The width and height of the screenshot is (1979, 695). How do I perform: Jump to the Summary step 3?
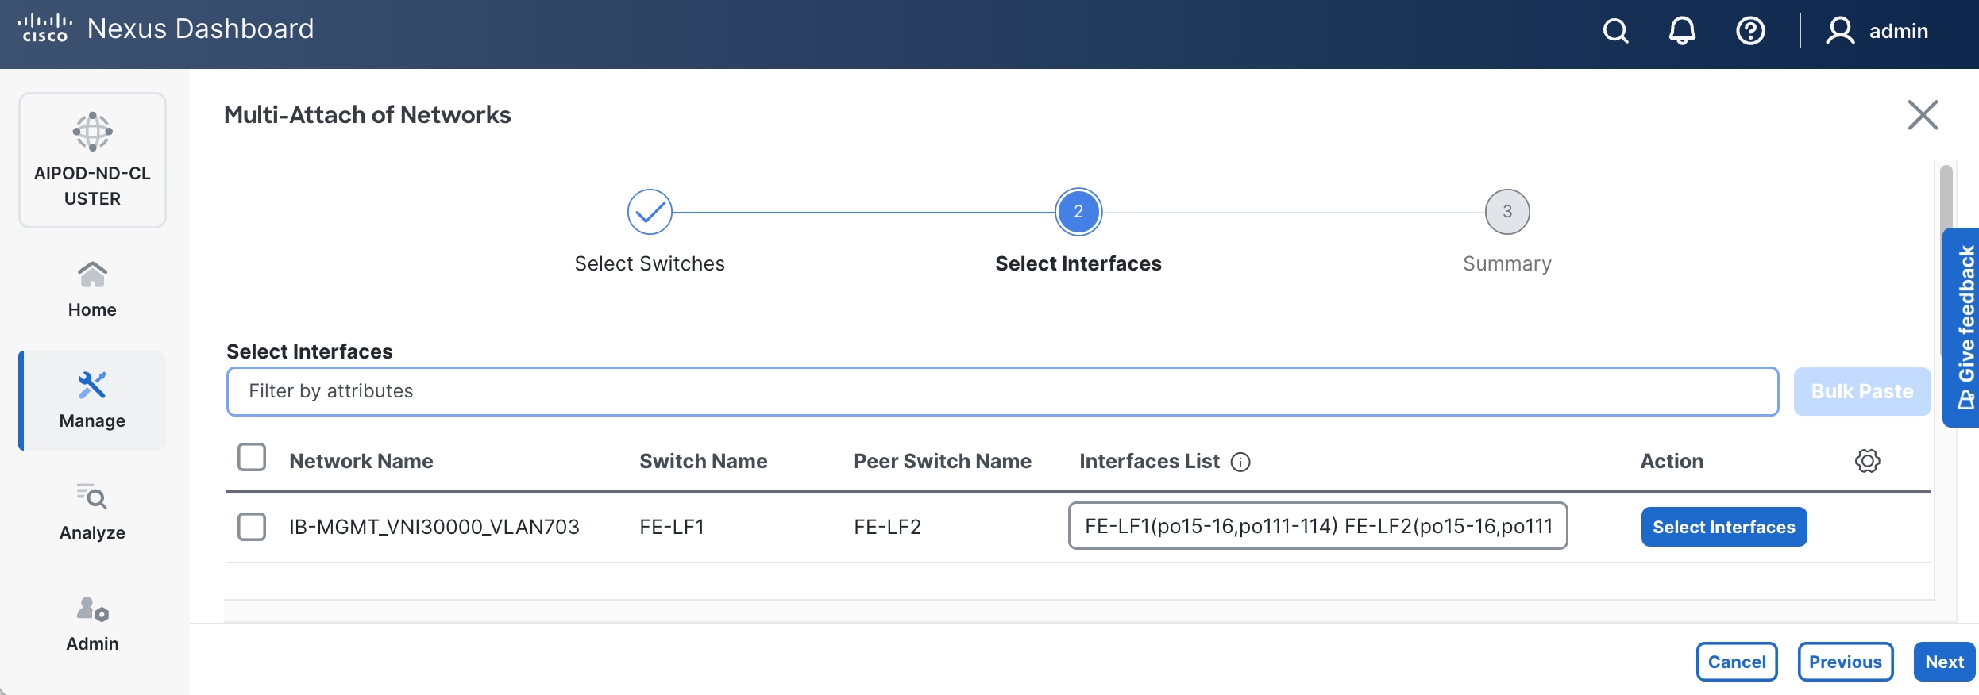(1506, 212)
